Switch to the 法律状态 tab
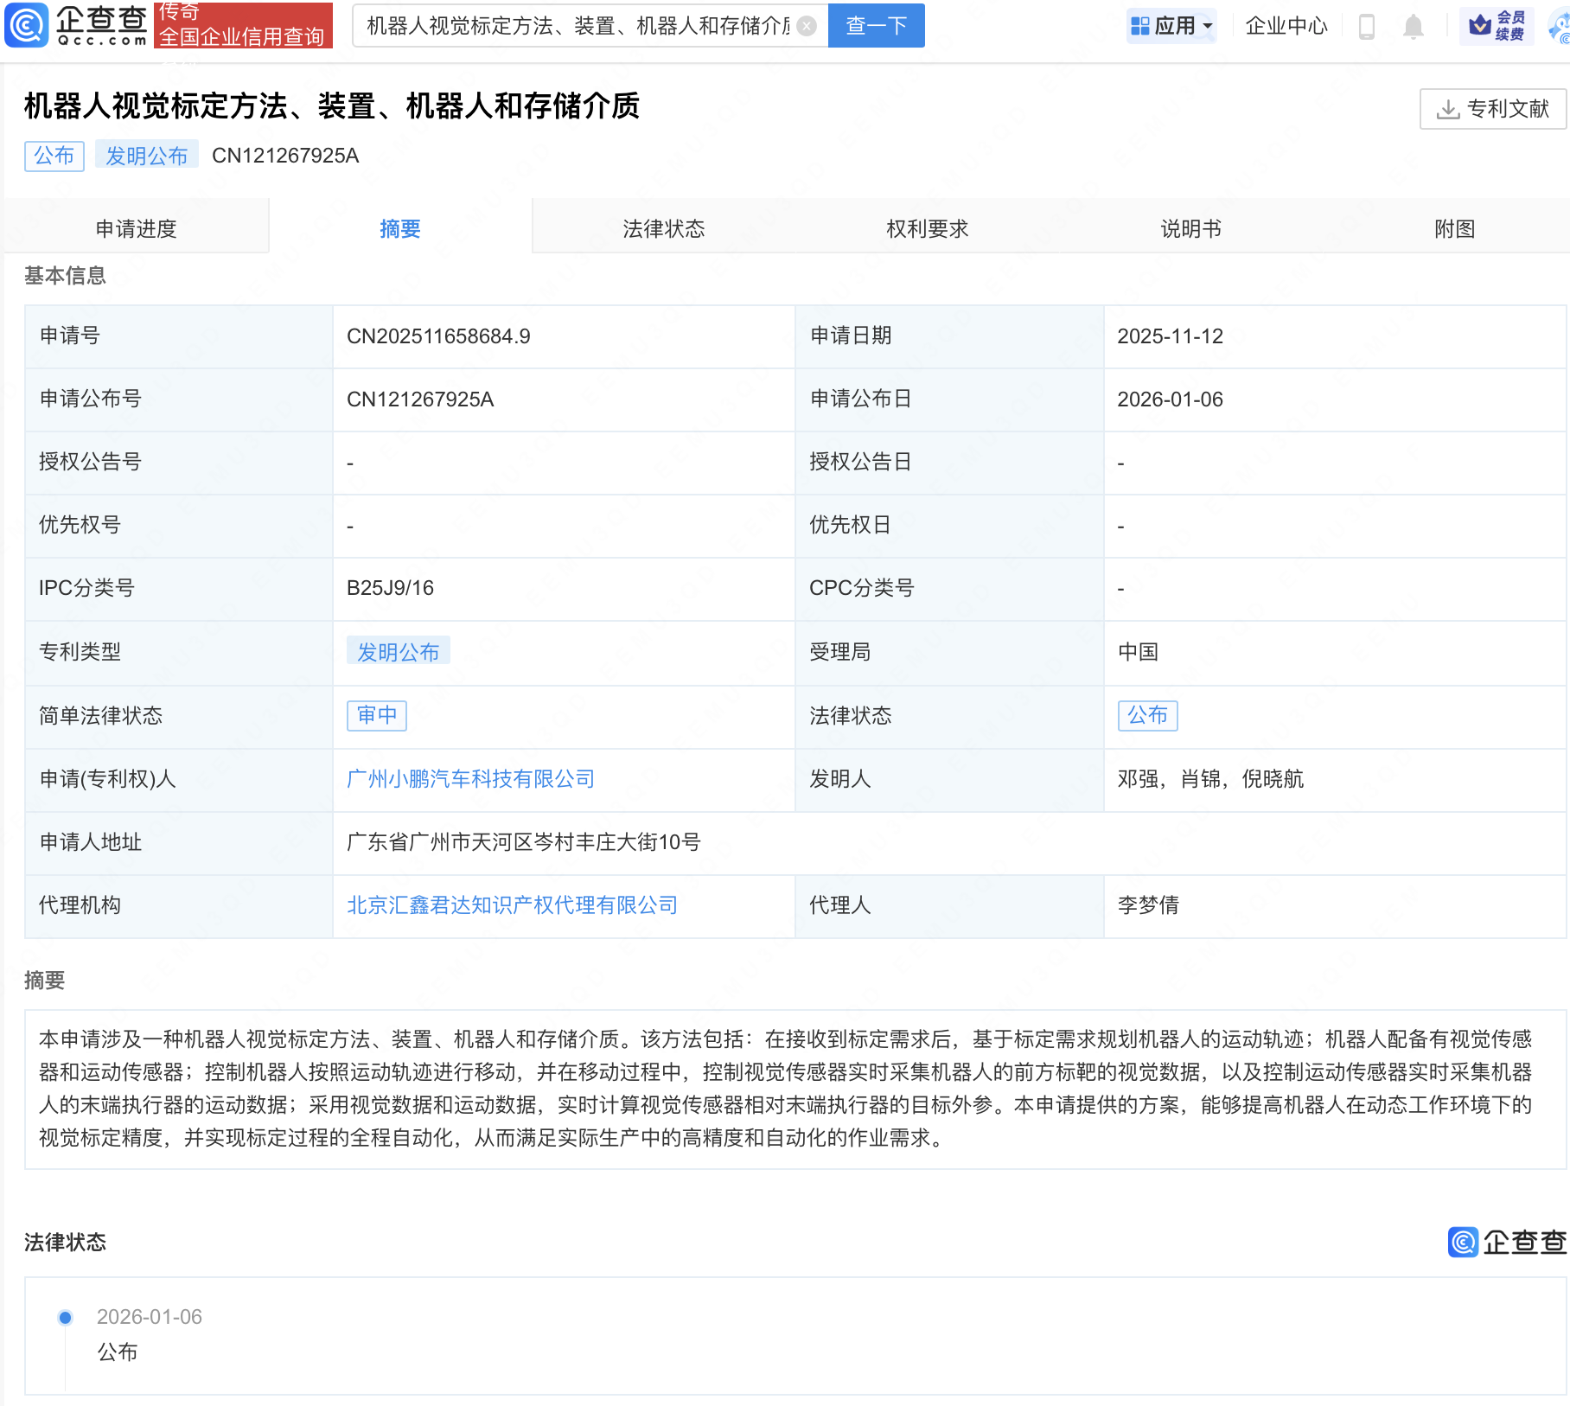Image resolution: width=1570 pixels, height=1406 pixels. pyautogui.click(x=663, y=227)
